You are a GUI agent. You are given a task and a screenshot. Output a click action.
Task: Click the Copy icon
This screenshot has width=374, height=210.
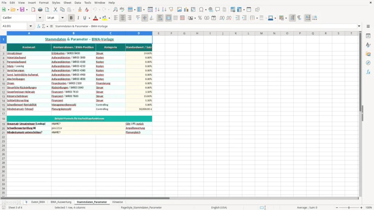62,9
